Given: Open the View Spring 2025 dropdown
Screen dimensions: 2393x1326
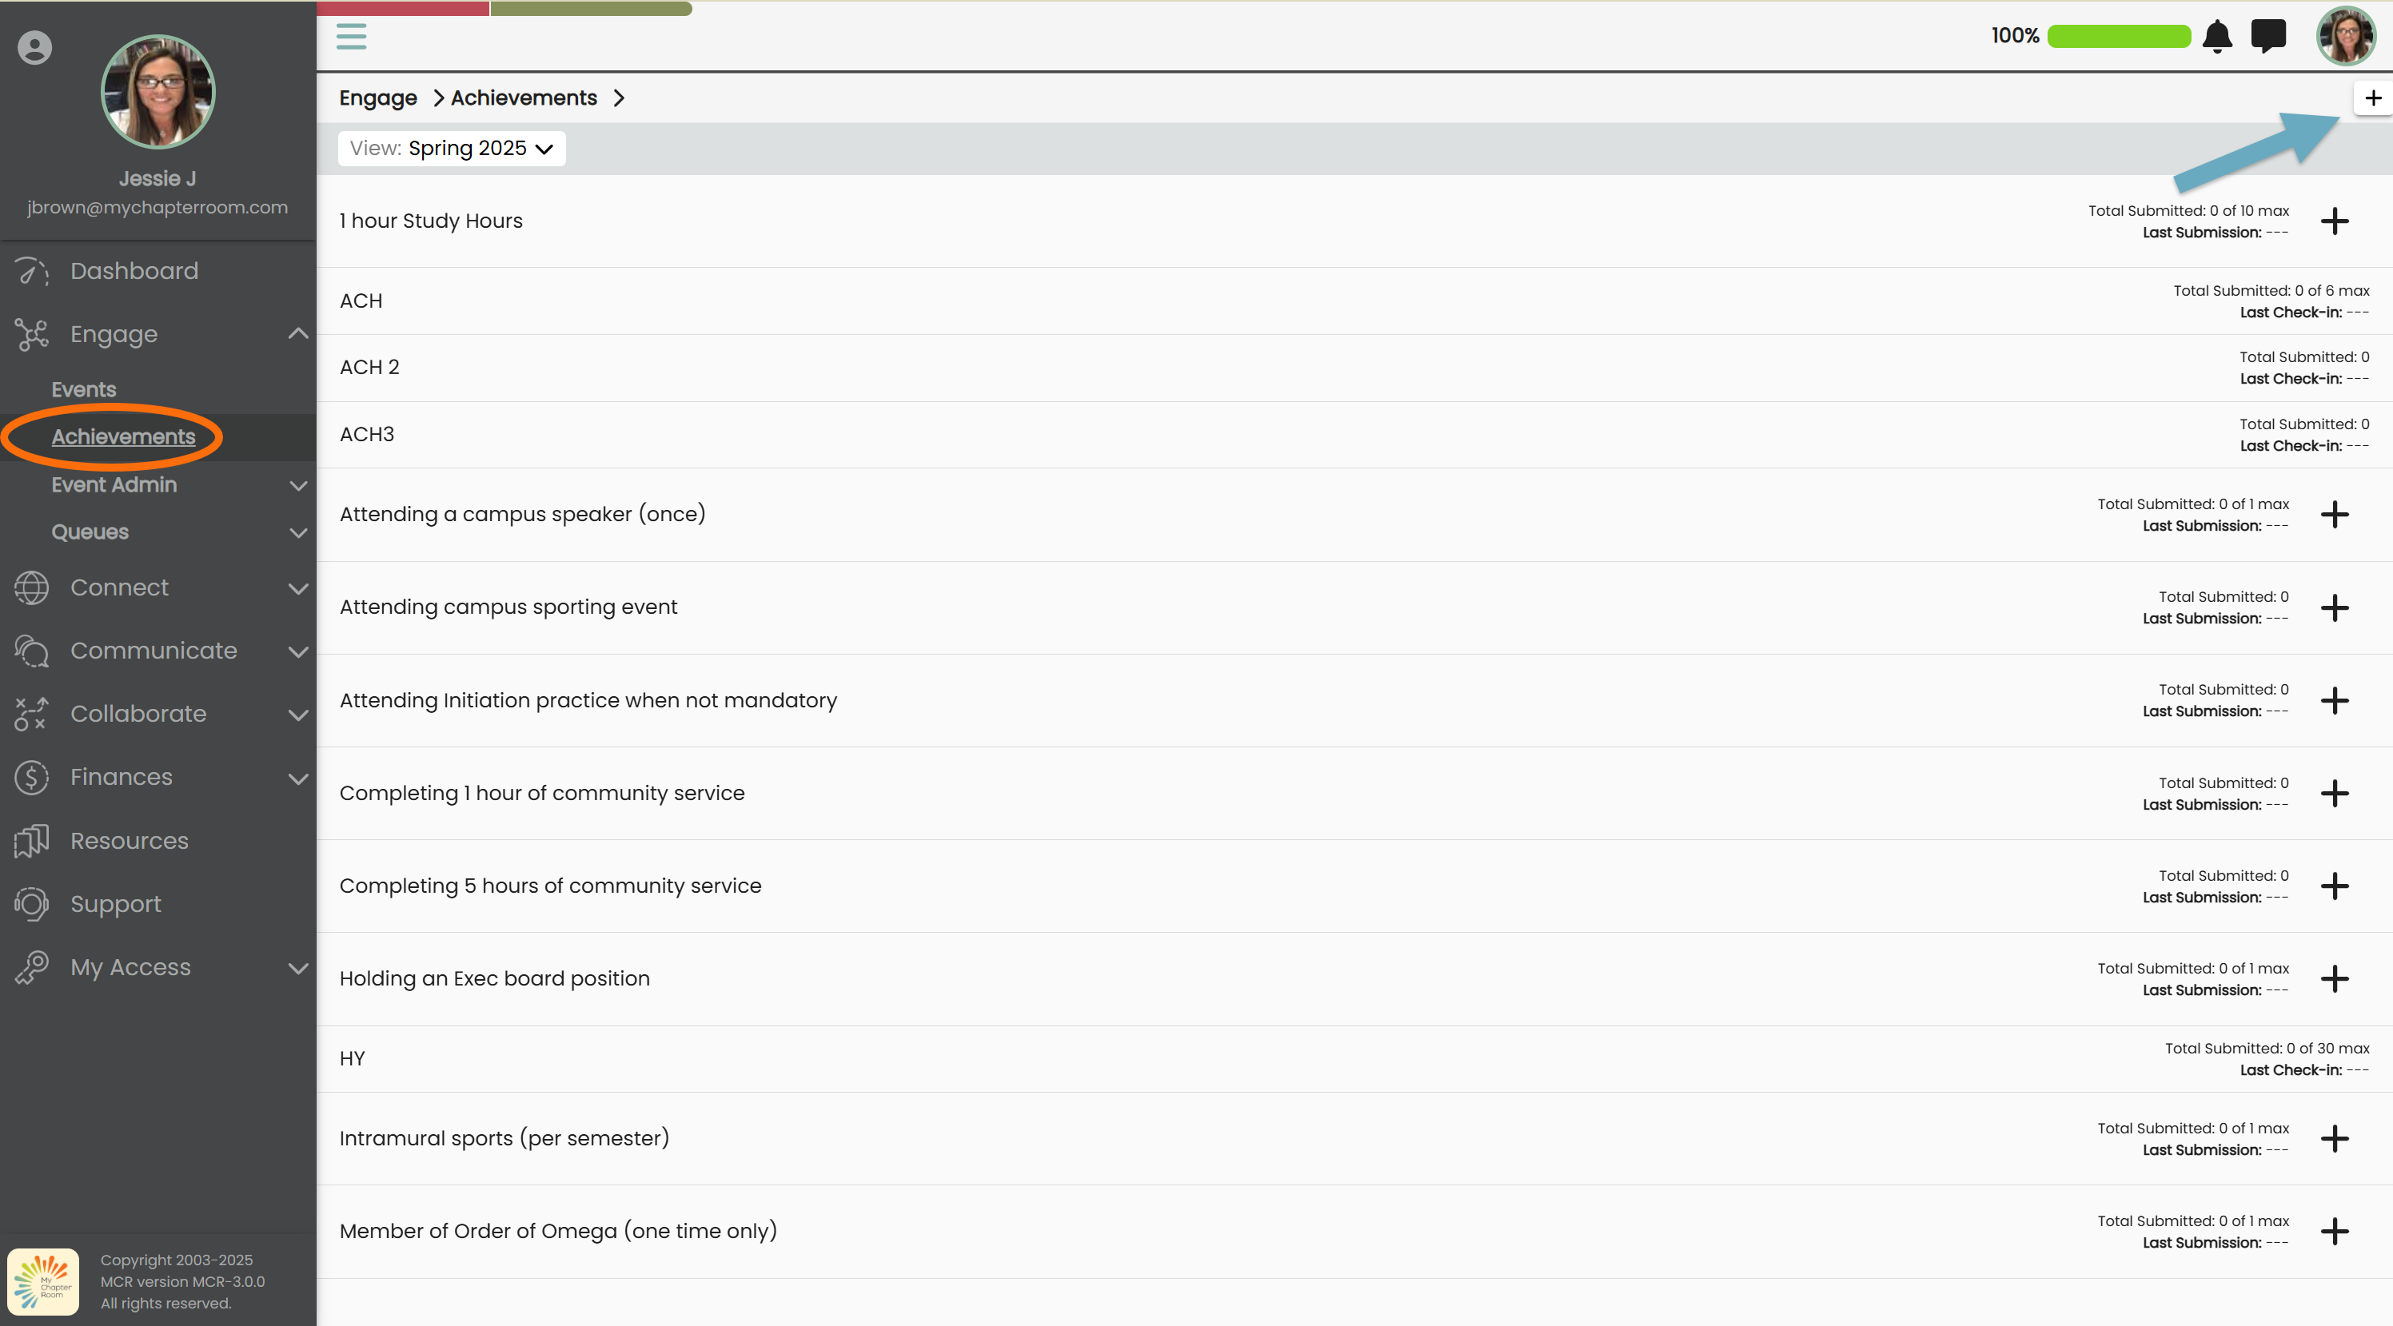Looking at the screenshot, I should pyautogui.click(x=452, y=149).
